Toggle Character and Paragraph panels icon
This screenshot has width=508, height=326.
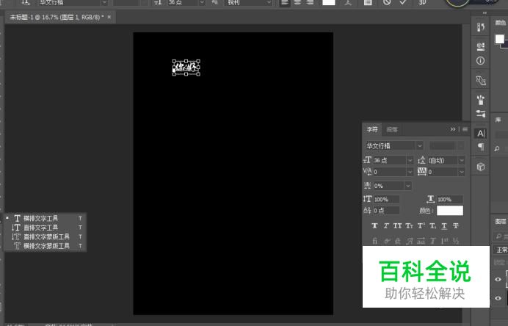tap(368, 3)
